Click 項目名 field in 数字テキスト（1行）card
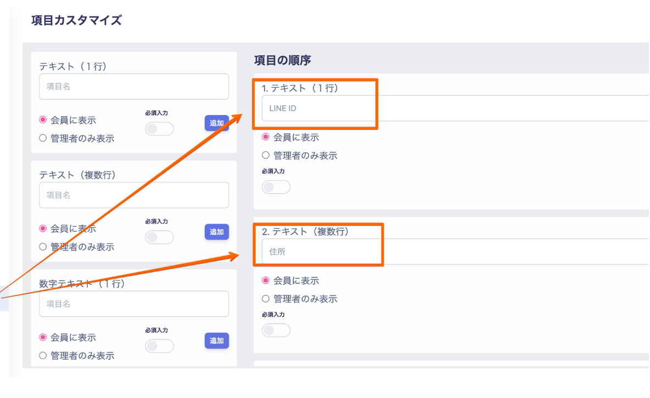 coord(134,304)
